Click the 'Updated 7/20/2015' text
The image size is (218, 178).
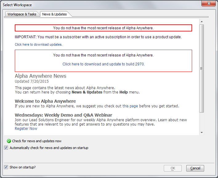pyautogui.click(x=32, y=81)
